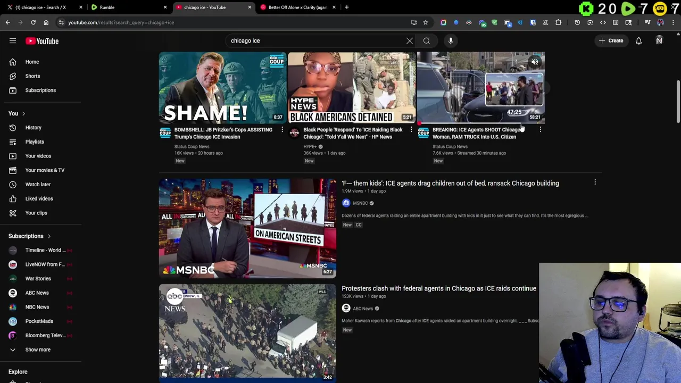Viewport: 681px width, 383px height.
Task: Open PocketMads subscription
Action: [40, 321]
